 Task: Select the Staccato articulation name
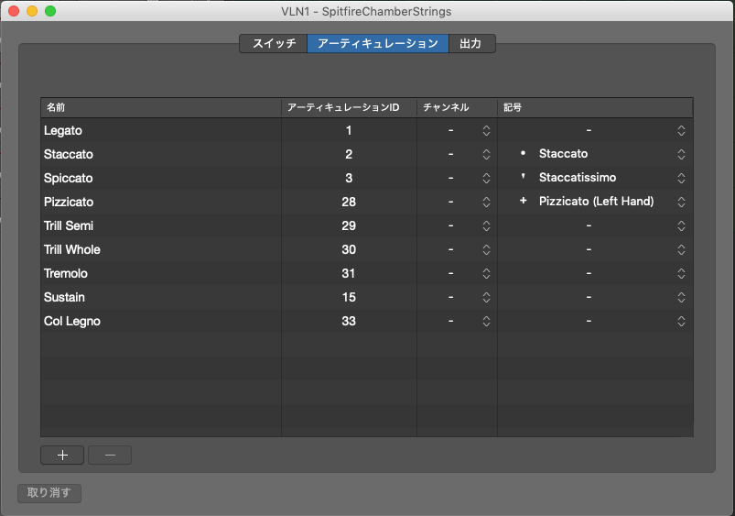(x=69, y=155)
